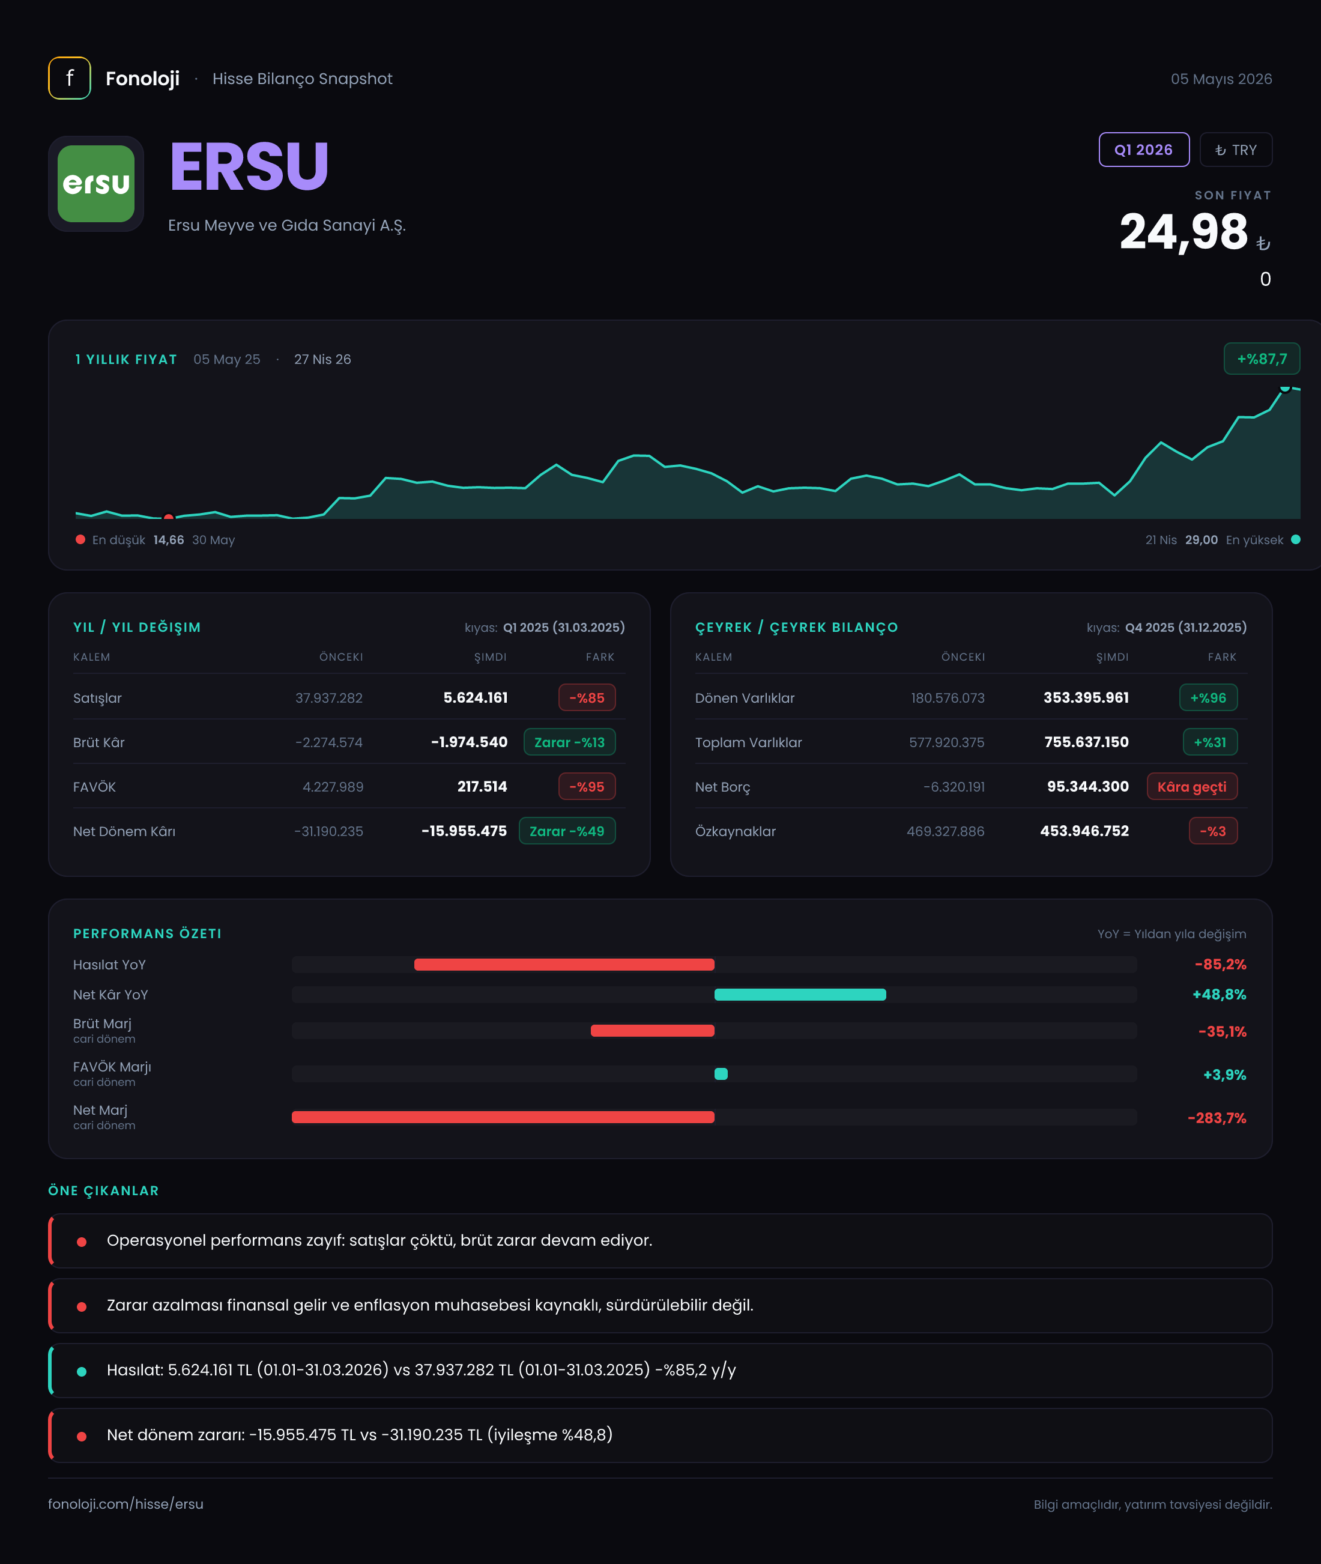
Task: Click the 95.344.300 Net Borç value
Action: click(1088, 786)
